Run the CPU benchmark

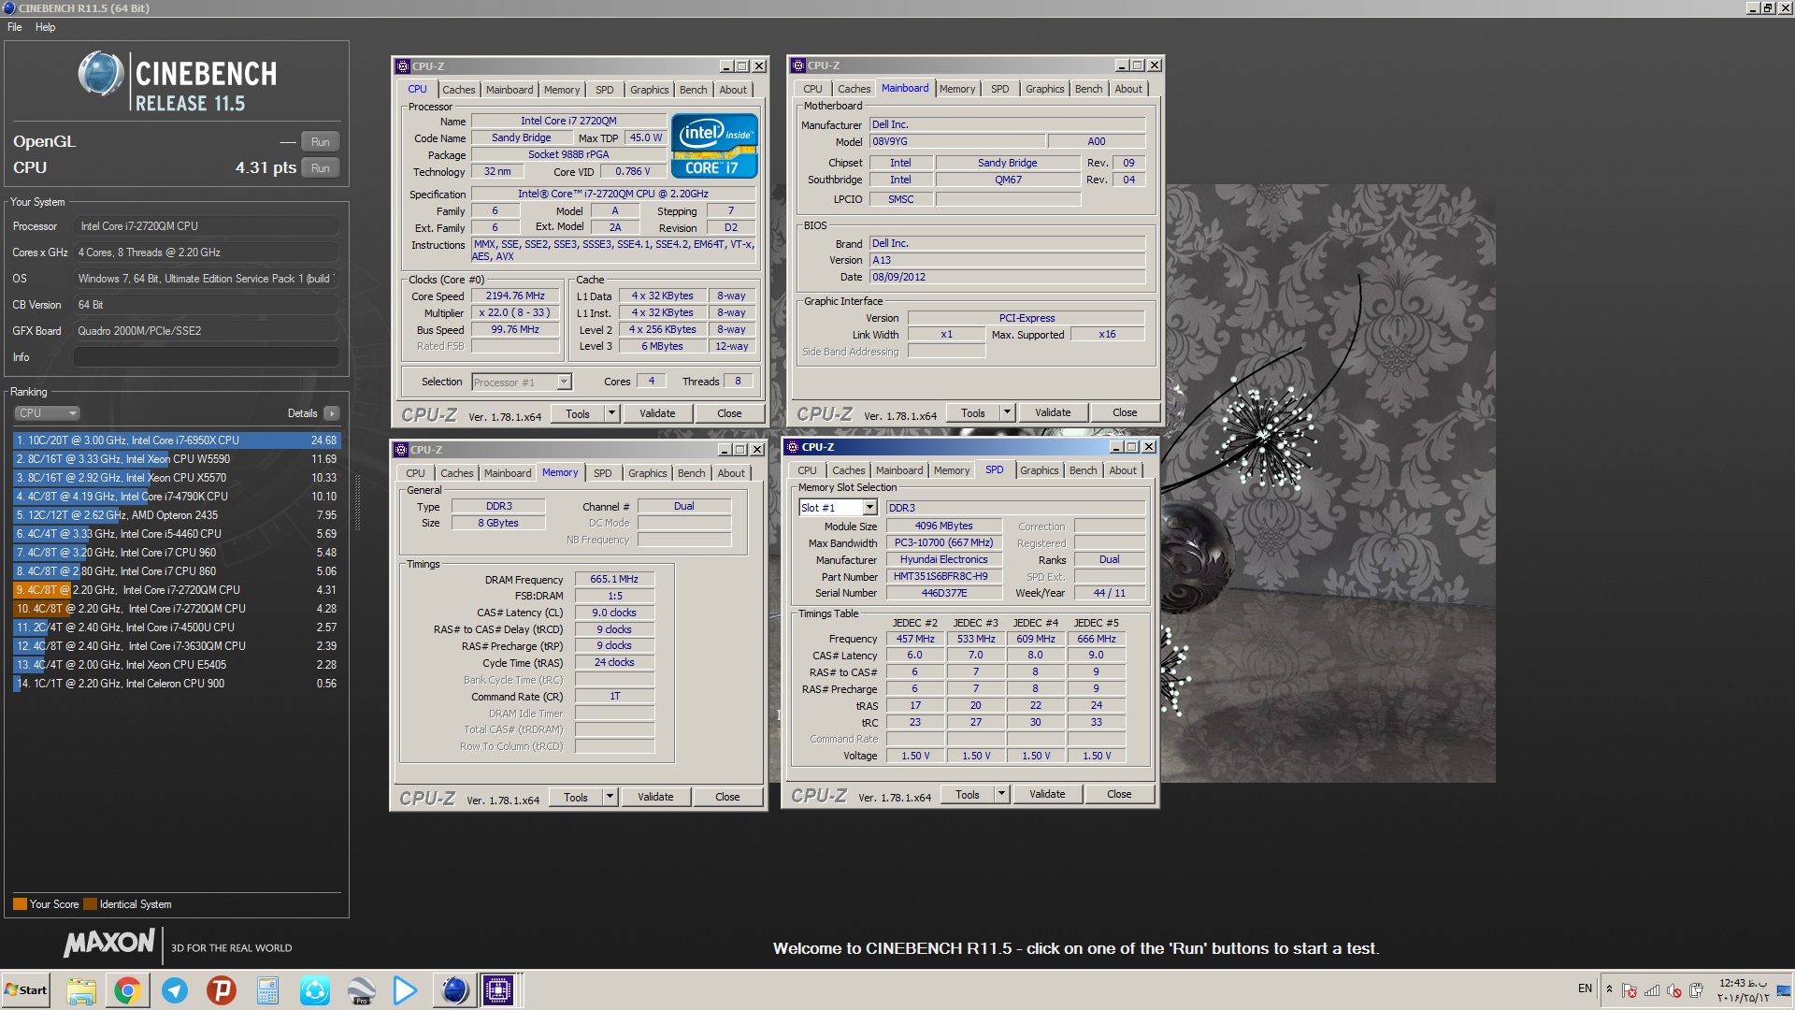pos(321,168)
